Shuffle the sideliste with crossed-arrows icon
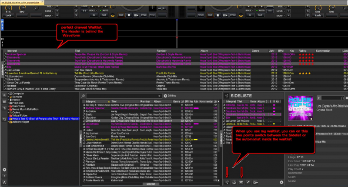This screenshot has height=187, width=348. (x=241, y=182)
